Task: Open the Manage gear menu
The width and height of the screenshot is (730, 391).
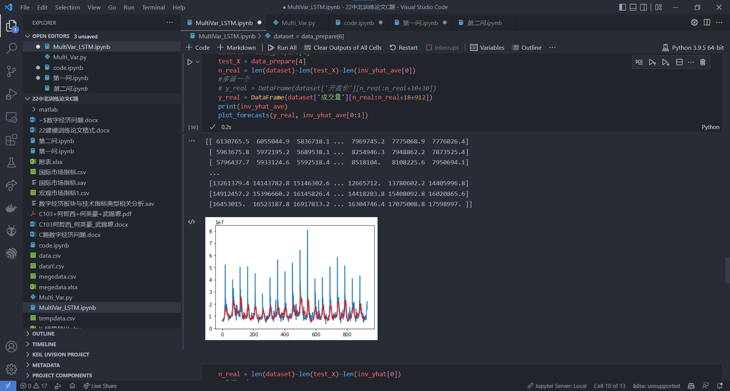Action: click(x=11, y=369)
